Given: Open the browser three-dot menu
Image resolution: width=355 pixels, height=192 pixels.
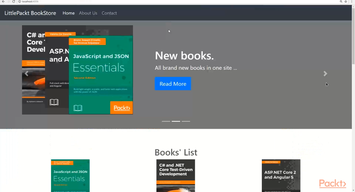Looking at the screenshot, I should point(352,2).
